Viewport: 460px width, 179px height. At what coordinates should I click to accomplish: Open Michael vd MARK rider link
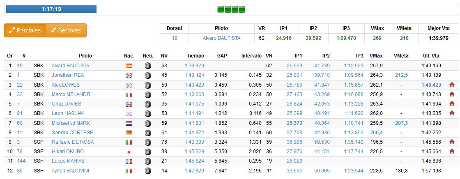point(71,123)
